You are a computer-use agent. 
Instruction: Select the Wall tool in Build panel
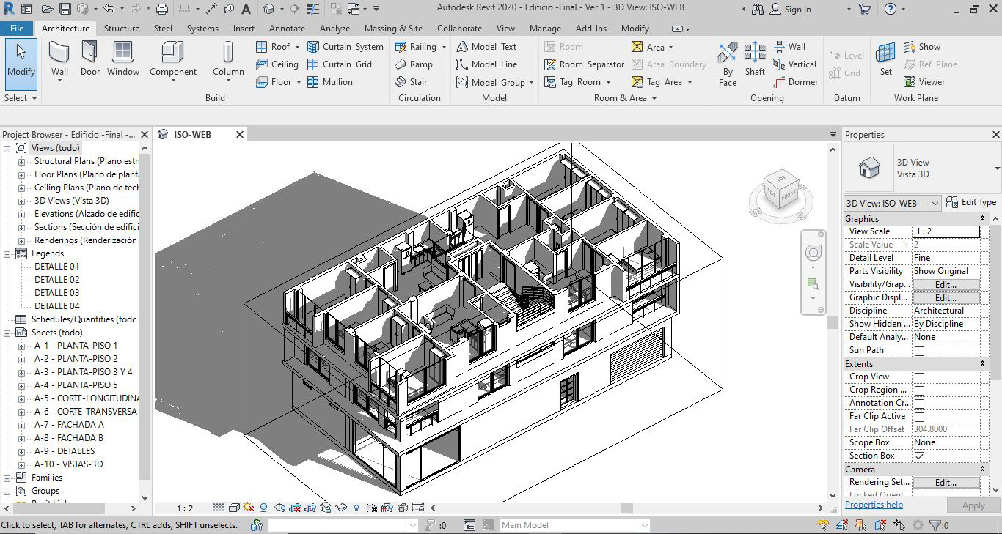(x=59, y=60)
